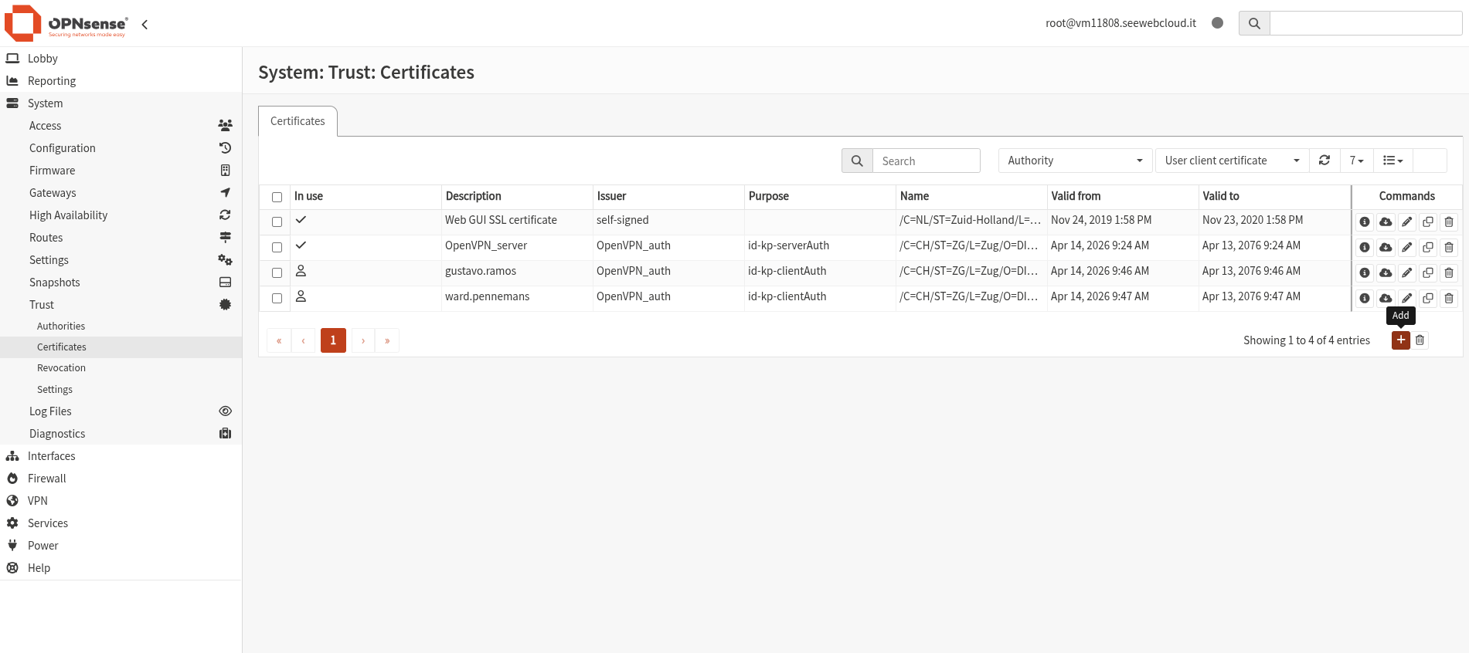Collapse the System menu section
The width and height of the screenshot is (1469, 653).
click(121, 103)
